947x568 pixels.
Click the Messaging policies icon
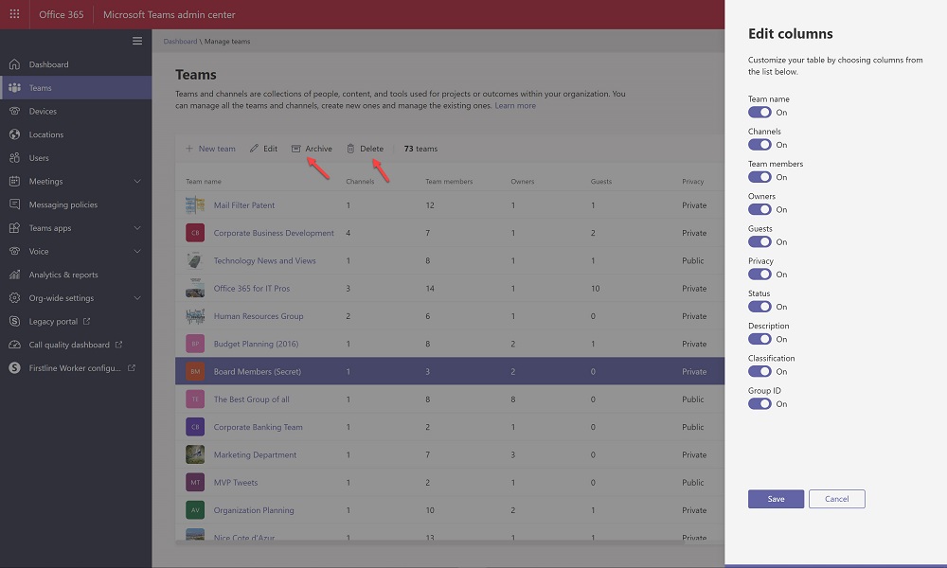pyautogui.click(x=14, y=204)
